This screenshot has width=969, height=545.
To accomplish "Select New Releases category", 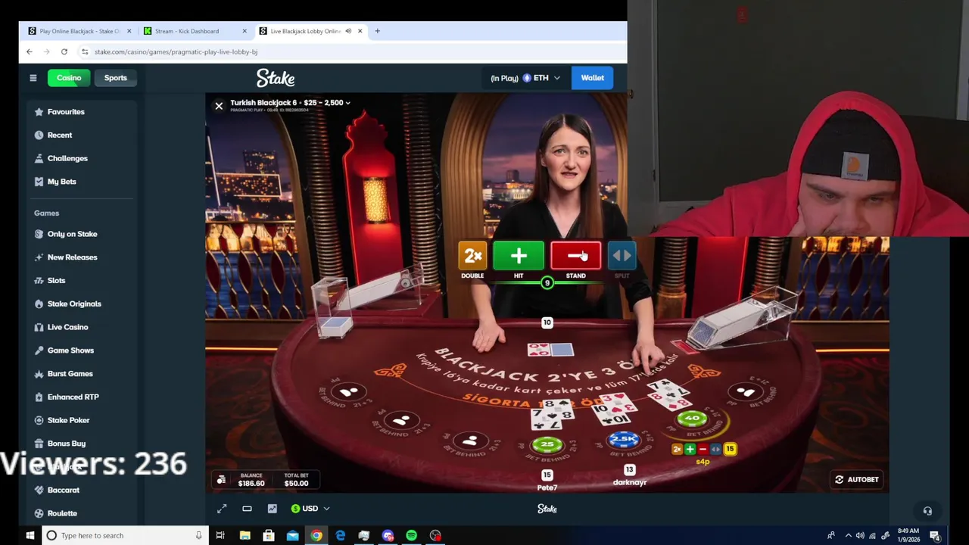I will [72, 257].
